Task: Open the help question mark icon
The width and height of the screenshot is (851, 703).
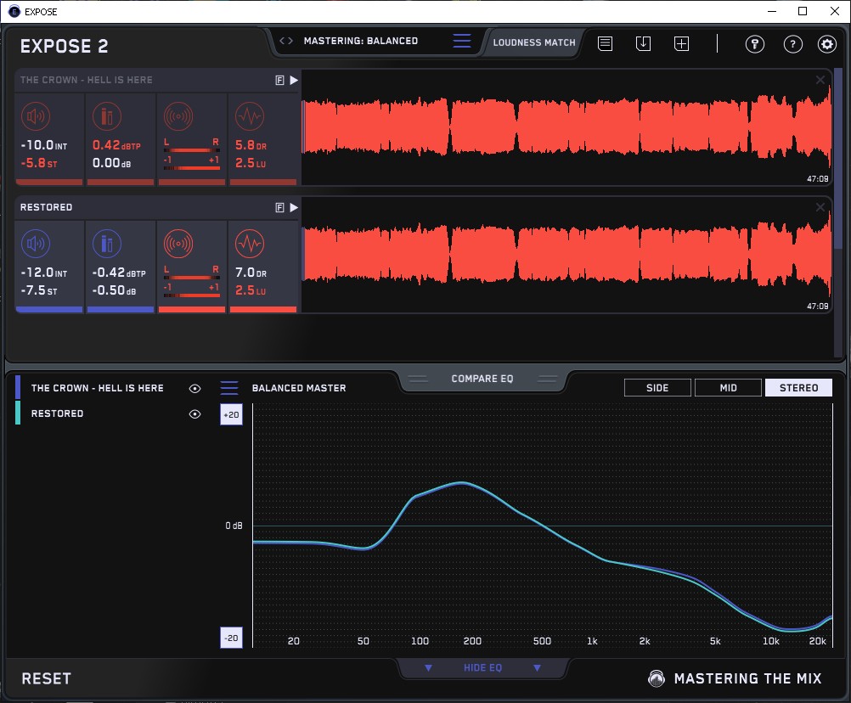Action: tap(793, 44)
